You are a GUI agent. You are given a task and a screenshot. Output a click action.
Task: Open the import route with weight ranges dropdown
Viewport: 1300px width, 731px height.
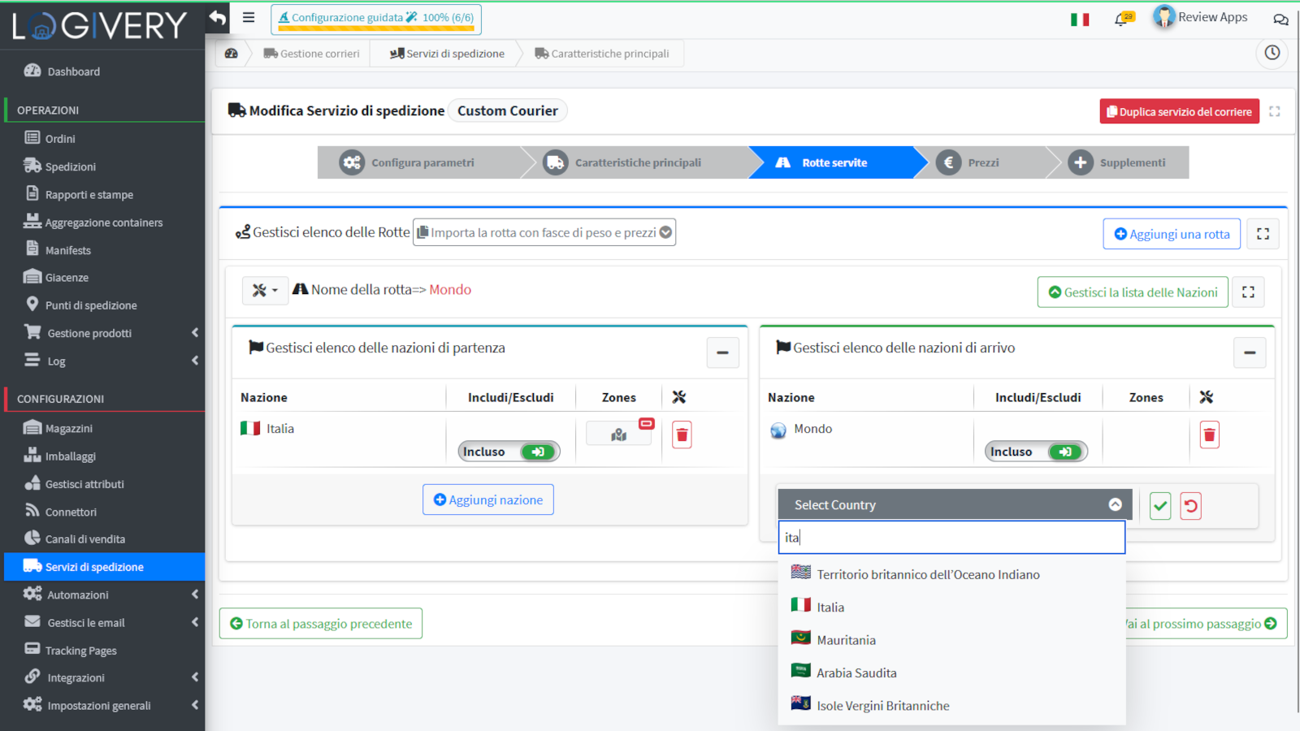pyautogui.click(x=544, y=232)
